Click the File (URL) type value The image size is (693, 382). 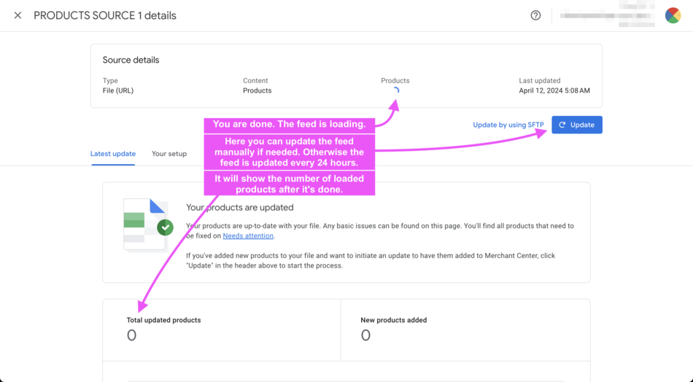pos(118,91)
